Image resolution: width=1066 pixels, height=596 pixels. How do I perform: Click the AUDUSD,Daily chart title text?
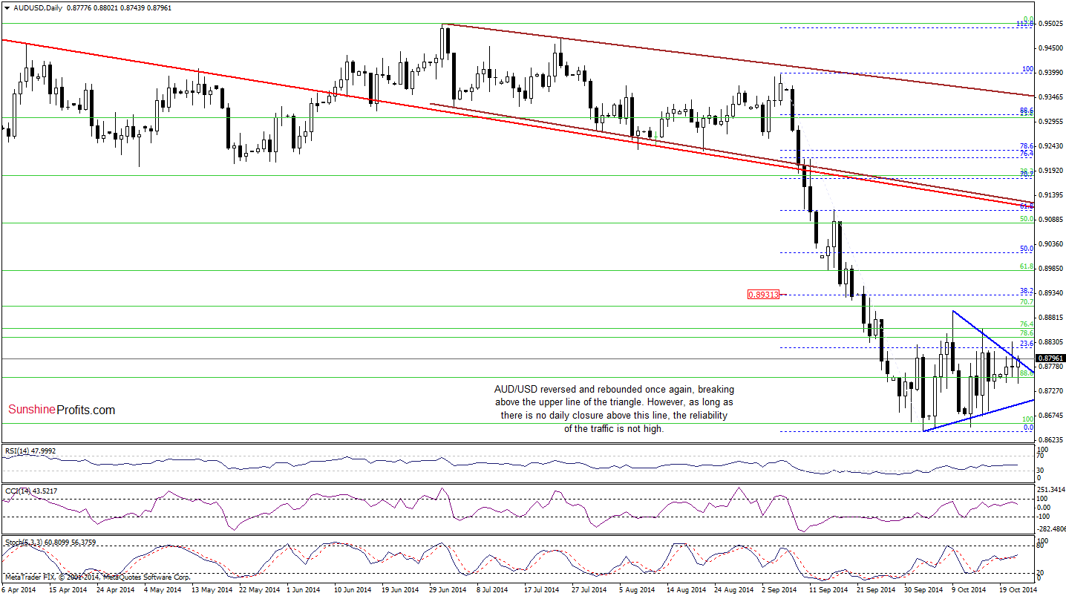pyautogui.click(x=38, y=7)
